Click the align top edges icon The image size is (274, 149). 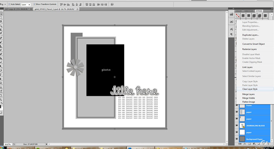click(61, 4)
